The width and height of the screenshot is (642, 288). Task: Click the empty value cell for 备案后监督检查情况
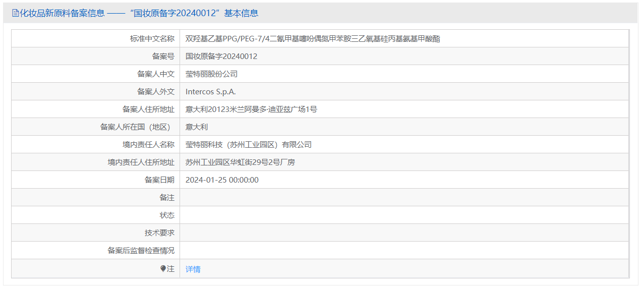(403, 250)
